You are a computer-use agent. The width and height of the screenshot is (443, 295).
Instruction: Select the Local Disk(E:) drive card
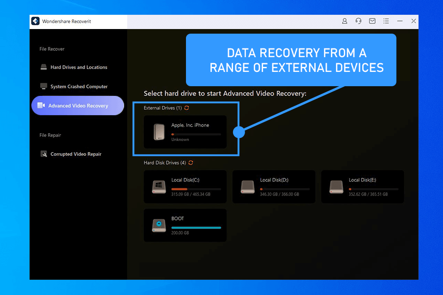[363, 187]
